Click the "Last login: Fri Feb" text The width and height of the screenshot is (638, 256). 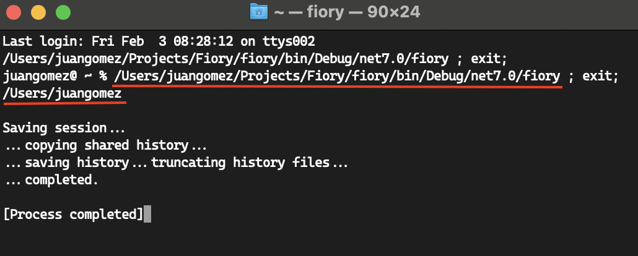point(74,41)
